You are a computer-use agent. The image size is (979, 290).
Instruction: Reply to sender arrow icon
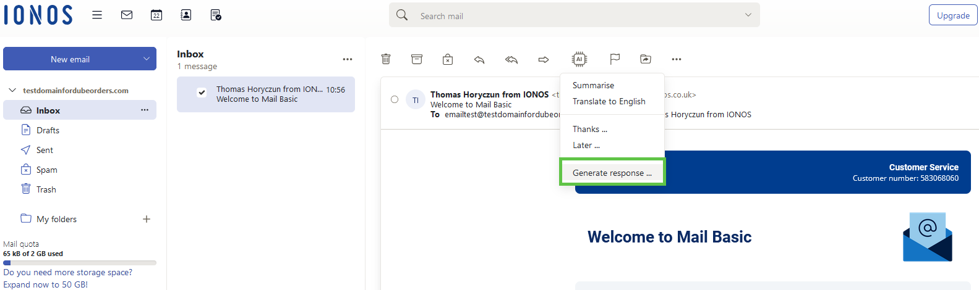click(479, 59)
